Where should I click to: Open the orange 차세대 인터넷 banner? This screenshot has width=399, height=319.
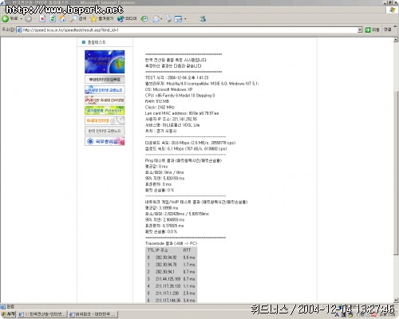click(105, 120)
